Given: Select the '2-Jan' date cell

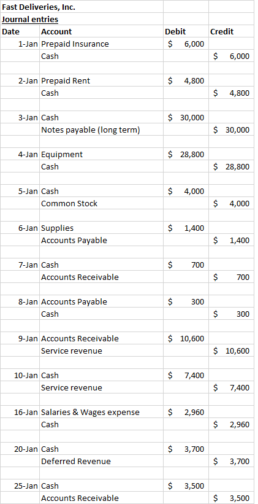Looking at the screenshot, I should [20, 80].
